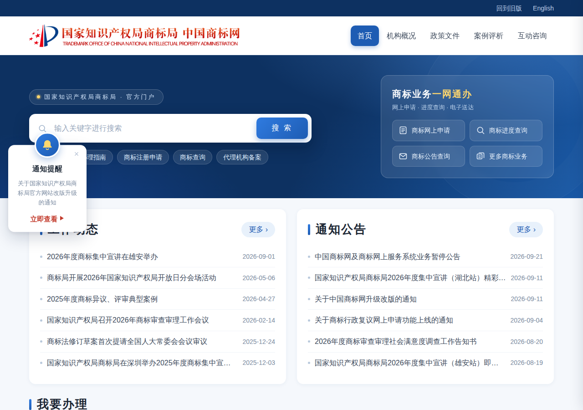The width and height of the screenshot is (583, 410).
Task: Open 商标局开展2026年国家知识产权局开放日分会场活动 article
Action: click(x=158, y=278)
